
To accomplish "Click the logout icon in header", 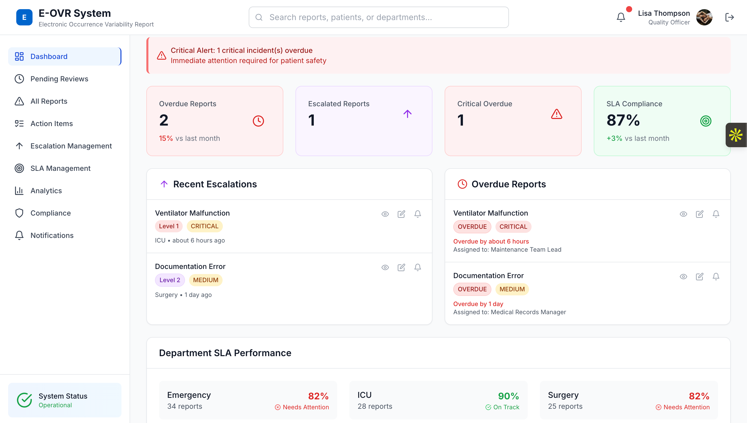I will click(x=729, y=18).
